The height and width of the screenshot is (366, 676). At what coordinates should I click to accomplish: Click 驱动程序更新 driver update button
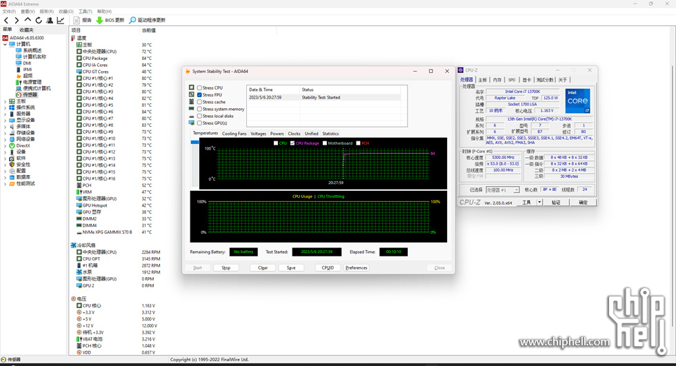click(x=148, y=20)
